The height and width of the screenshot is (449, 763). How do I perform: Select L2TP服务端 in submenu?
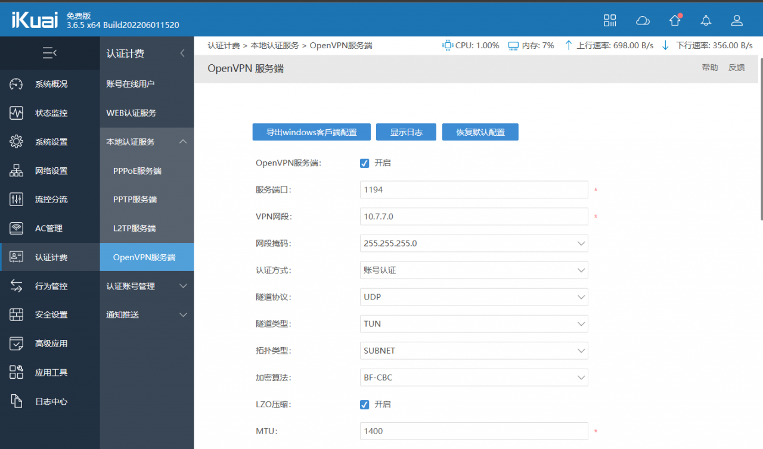point(147,228)
